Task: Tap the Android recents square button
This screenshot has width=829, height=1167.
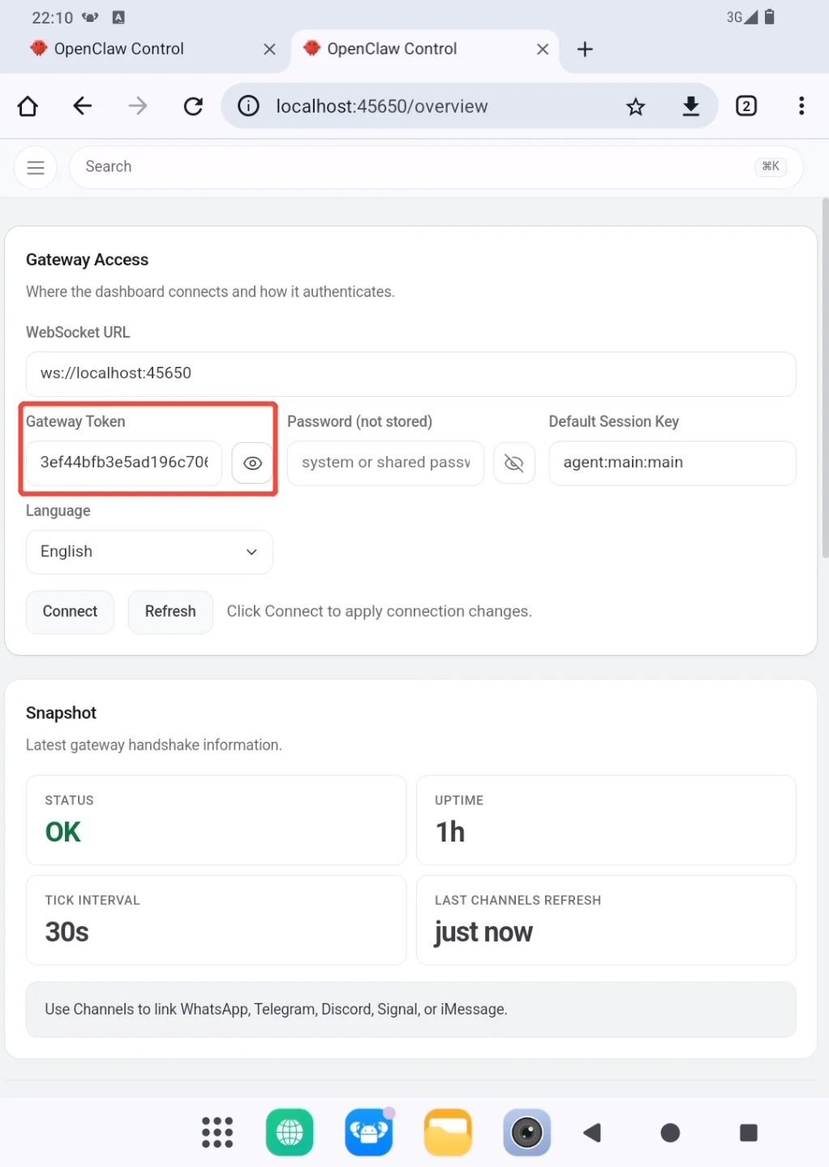Action: click(749, 1132)
